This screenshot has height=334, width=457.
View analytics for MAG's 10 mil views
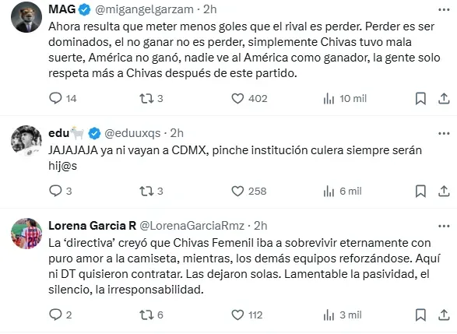[x=345, y=99]
